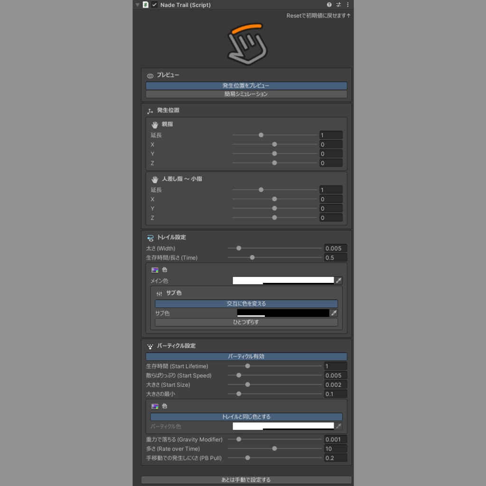Click the 生存時間/長さ (Time) value field

pyautogui.click(x=336, y=258)
